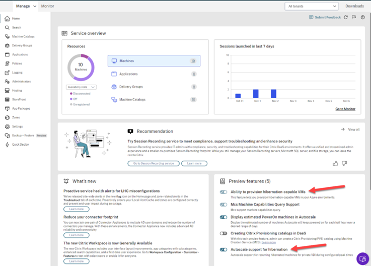Select Delivery Groups in the sidebar
This screenshot has width=371, height=266.
point(23,45)
